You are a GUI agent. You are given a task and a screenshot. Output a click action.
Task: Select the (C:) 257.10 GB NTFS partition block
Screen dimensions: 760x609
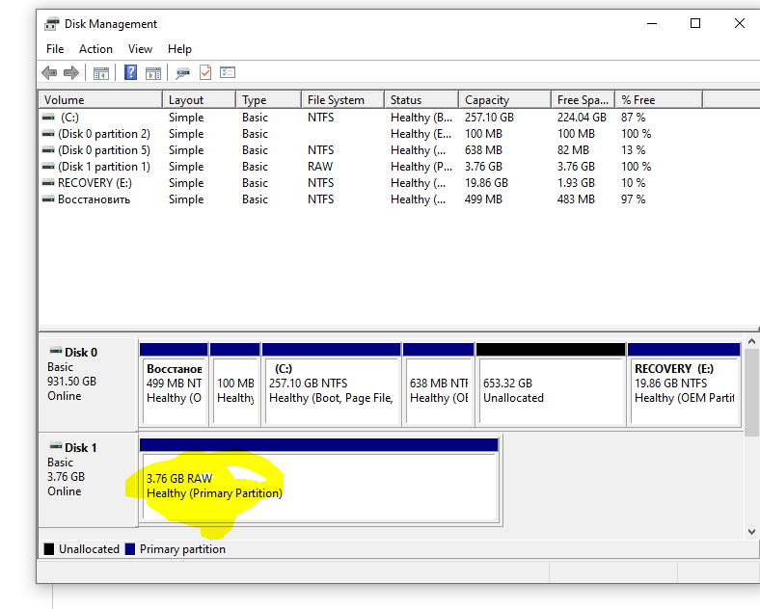click(332, 384)
